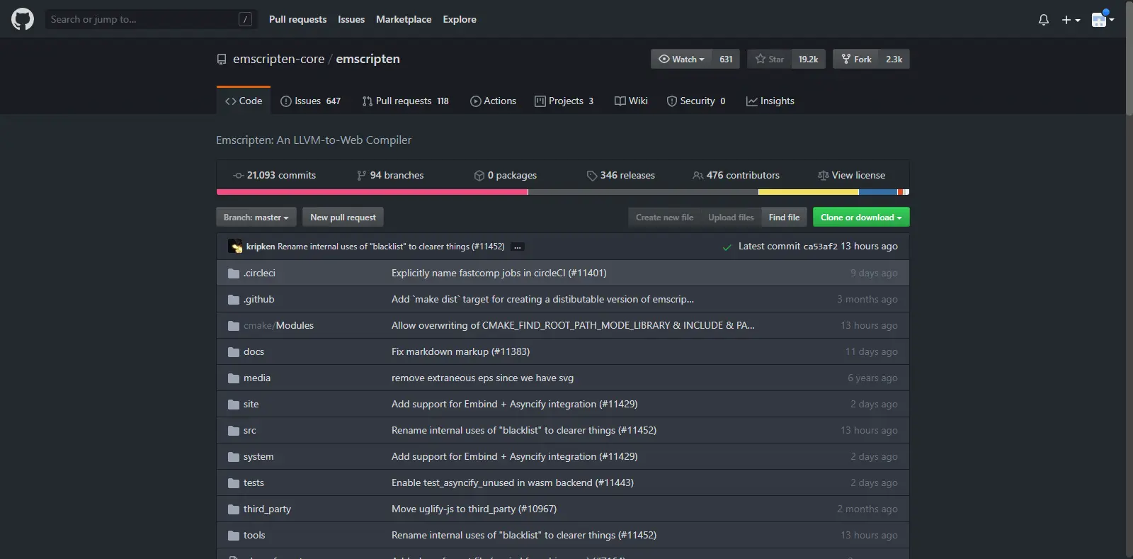Image resolution: width=1133 pixels, height=559 pixels.
Task: Click the green commit status checkmark
Action: point(727,247)
